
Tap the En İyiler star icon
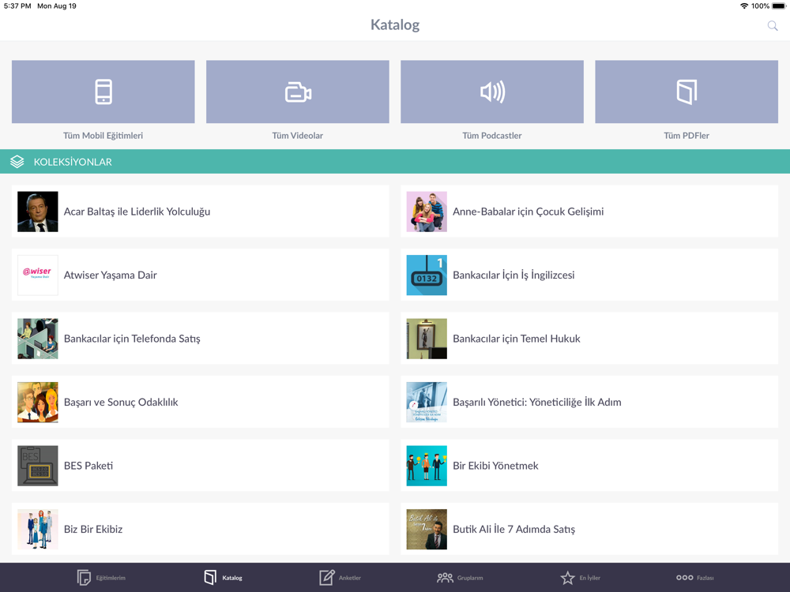[x=568, y=578]
